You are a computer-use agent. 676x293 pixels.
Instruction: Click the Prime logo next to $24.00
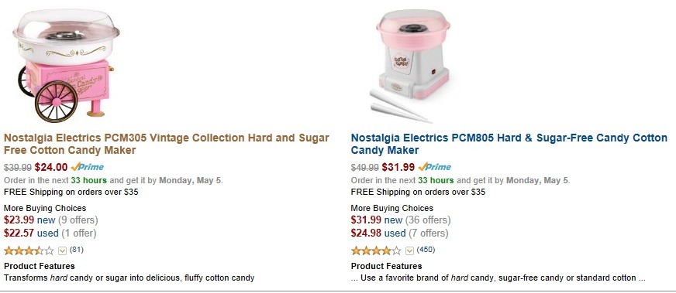(x=88, y=167)
